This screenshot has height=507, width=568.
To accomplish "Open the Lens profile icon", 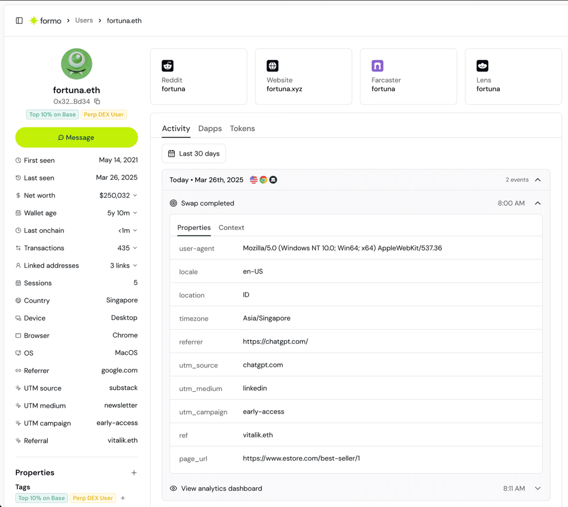I will click(482, 66).
